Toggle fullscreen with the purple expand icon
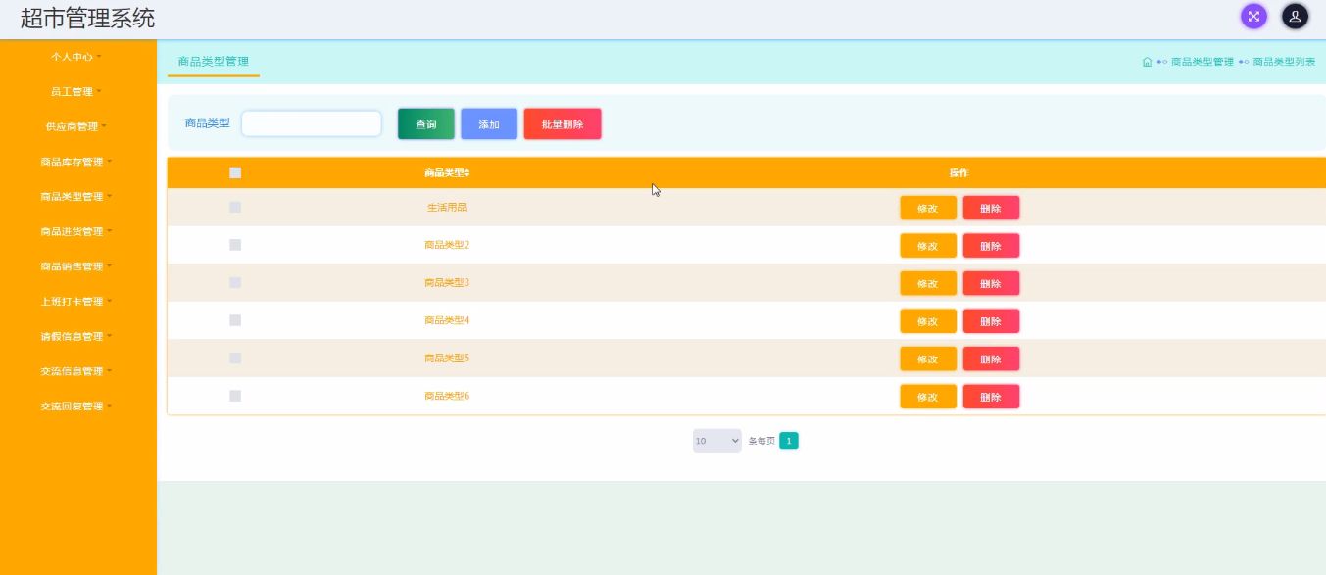The image size is (1326, 575). tap(1253, 16)
